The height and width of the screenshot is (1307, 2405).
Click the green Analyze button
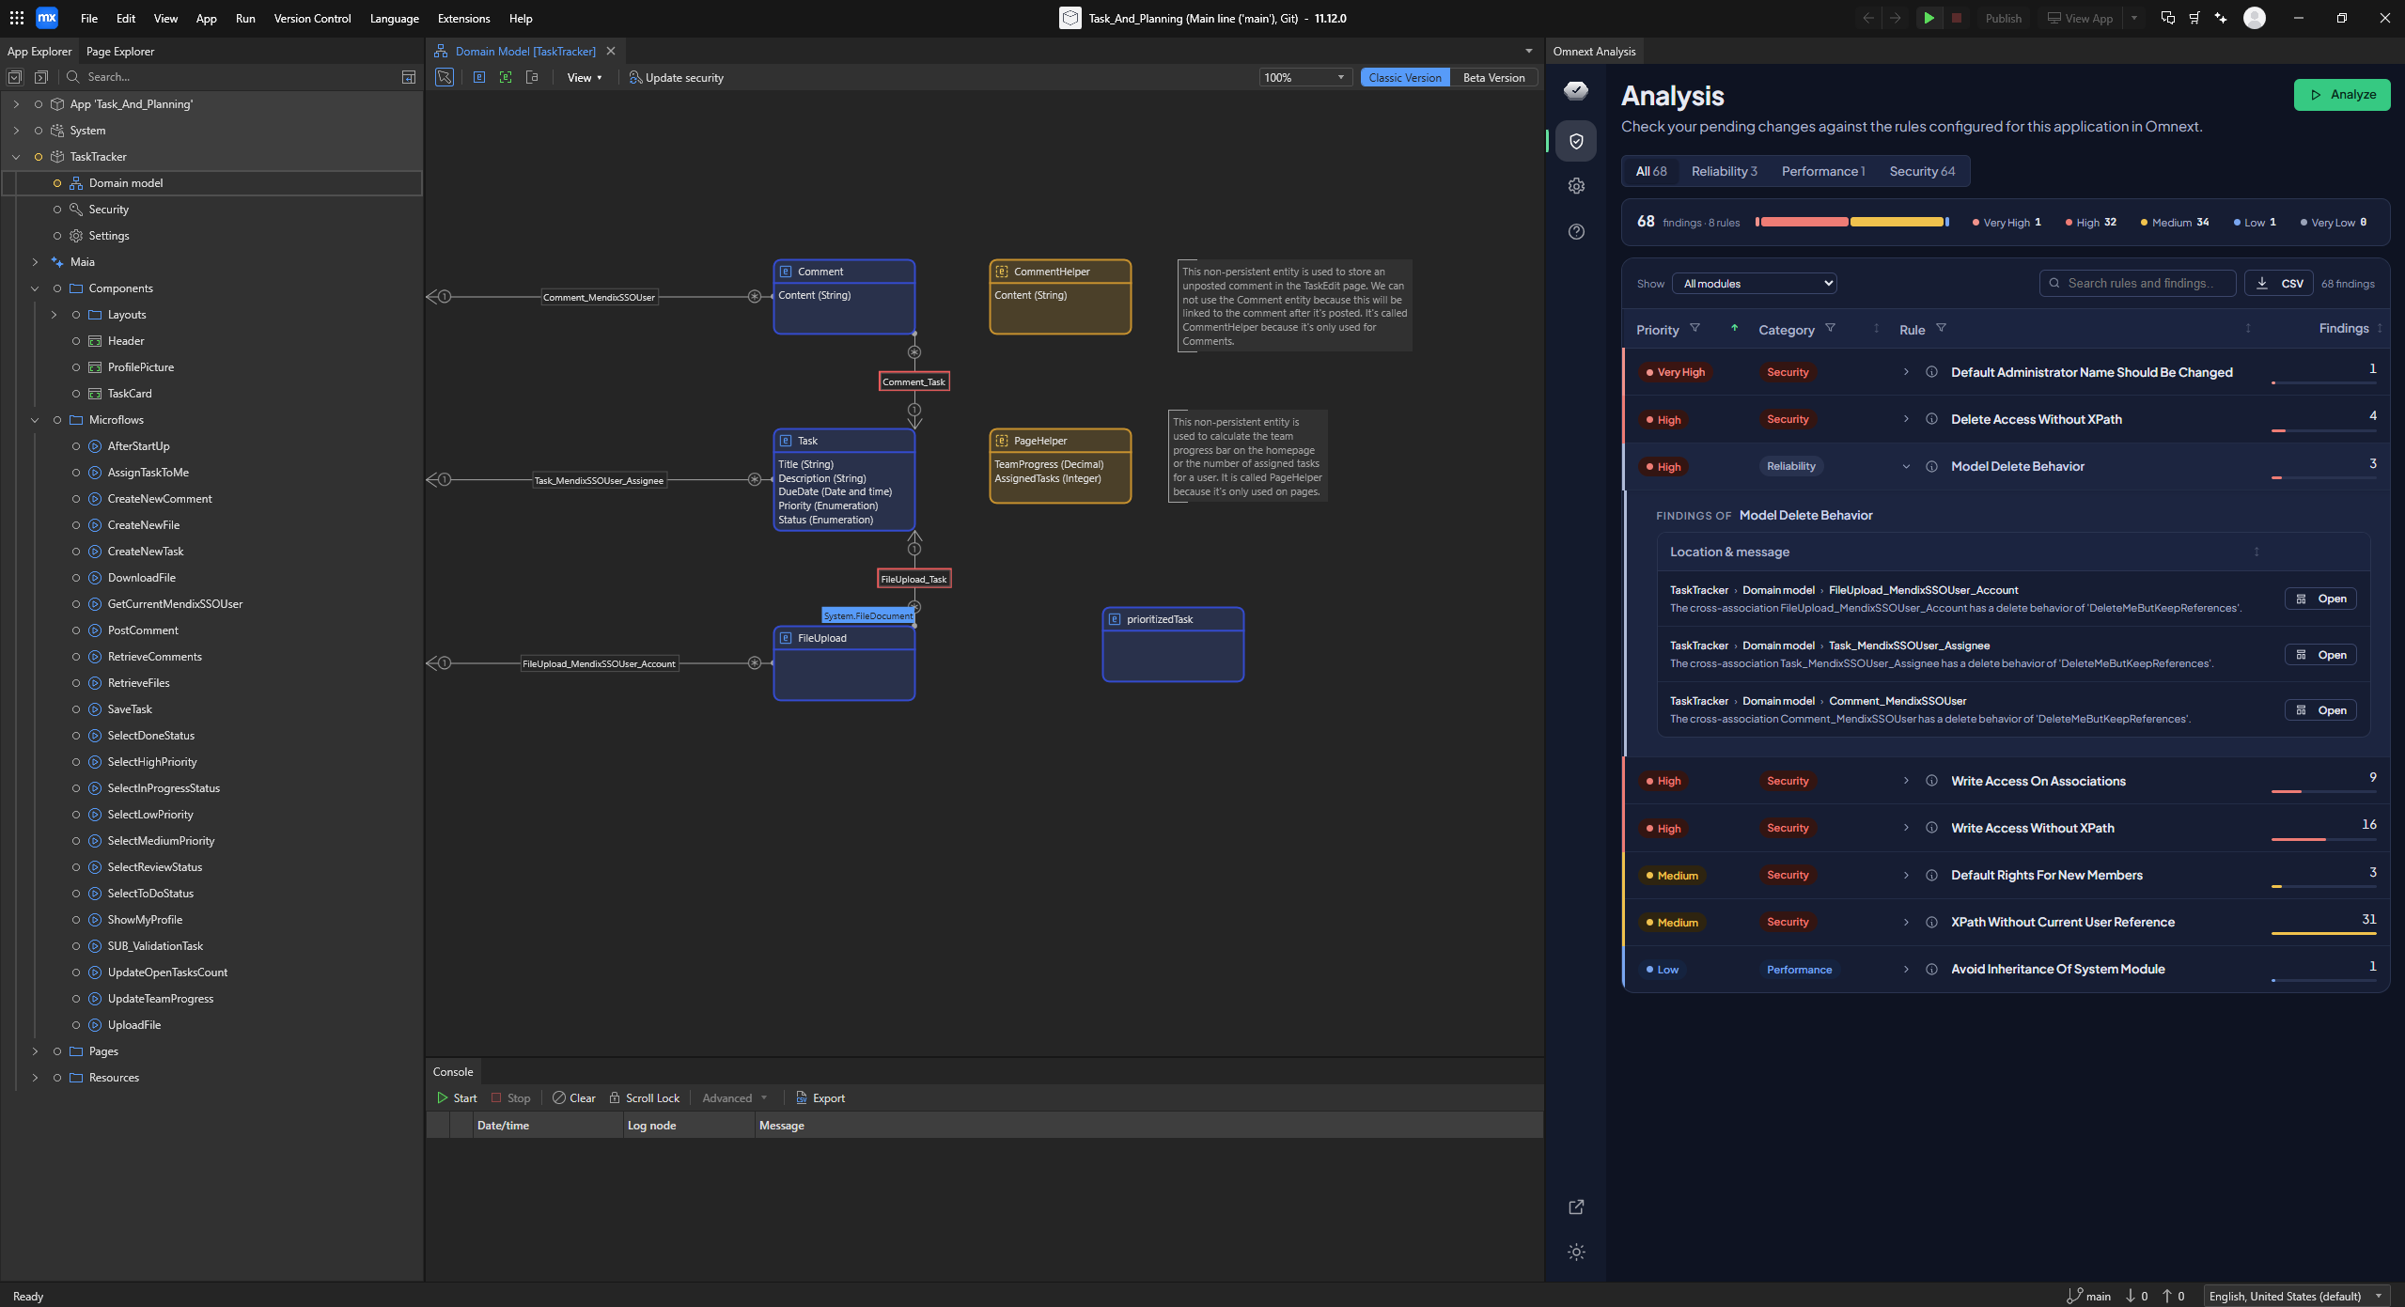point(2341,95)
